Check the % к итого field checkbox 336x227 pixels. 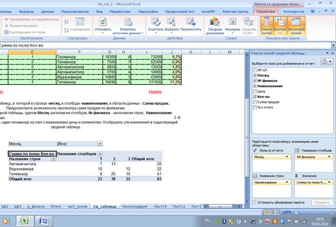(x=255, y=108)
